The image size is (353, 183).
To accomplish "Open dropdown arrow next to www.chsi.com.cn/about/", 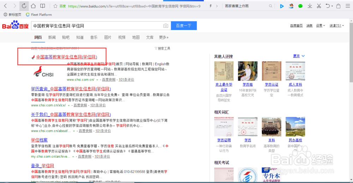I will click(74, 131).
